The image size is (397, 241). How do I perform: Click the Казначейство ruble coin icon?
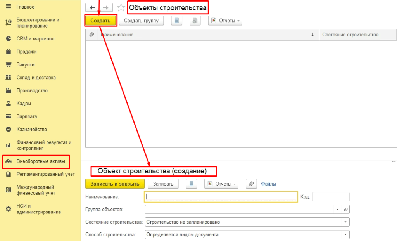coord(9,129)
